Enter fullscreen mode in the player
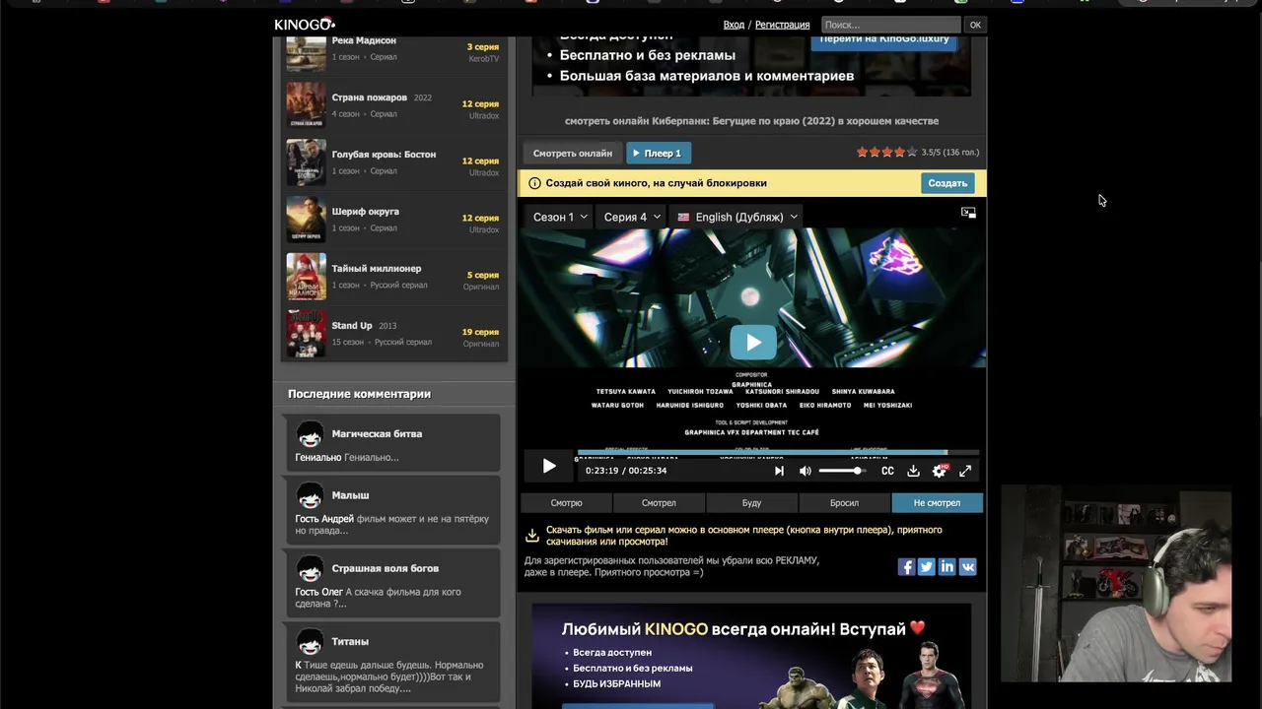The width and height of the screenshot is (1262, 709). pos(965,471)
